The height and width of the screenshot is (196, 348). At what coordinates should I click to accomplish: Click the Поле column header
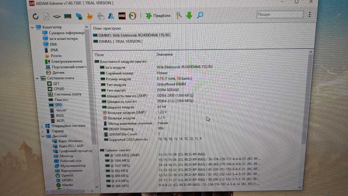99,55
